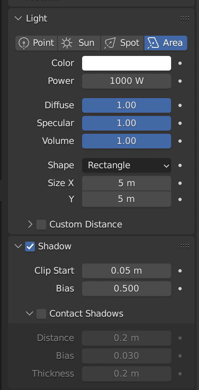
Task: Select the Sun light type
Action: [x=79, y=43]
